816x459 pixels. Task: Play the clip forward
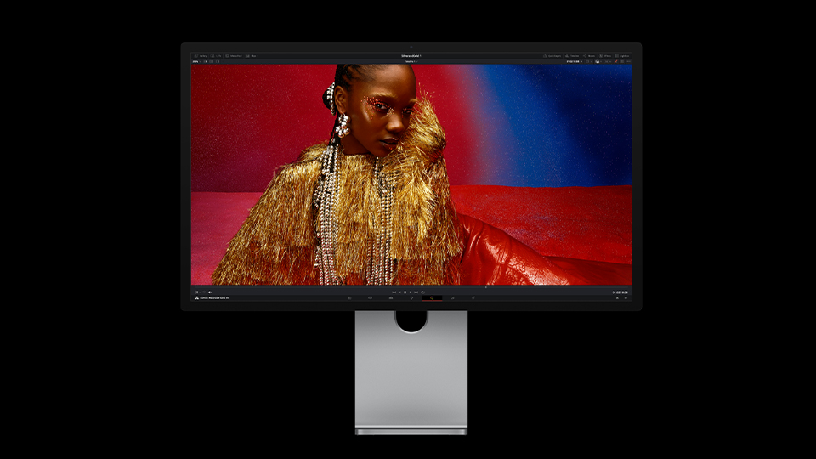click(411, 292)
